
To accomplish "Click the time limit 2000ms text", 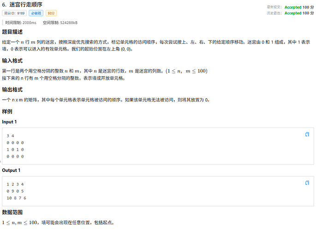I will coord(21,23).
